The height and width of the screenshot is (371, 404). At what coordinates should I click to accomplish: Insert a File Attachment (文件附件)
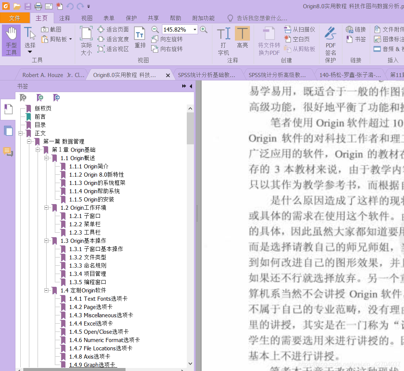click(389, 30)
